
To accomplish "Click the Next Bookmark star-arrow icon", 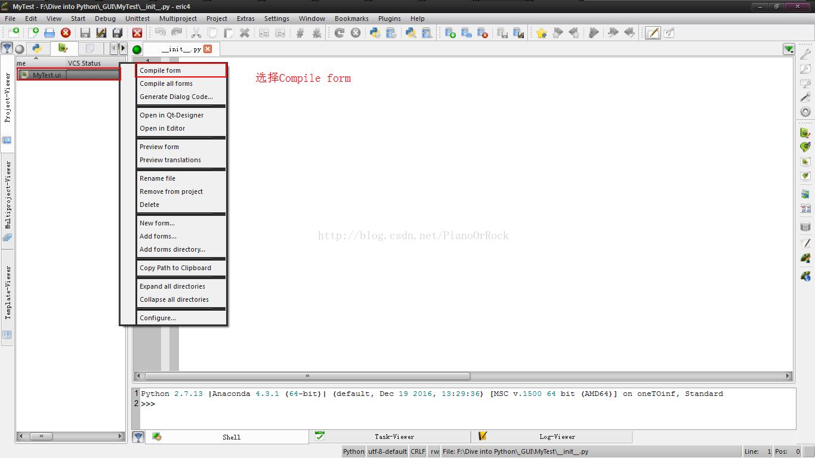I will [x=558, y=33].
